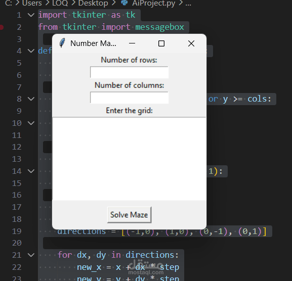The width and height of the screenshot is (292, 281).
Task: Open the Users breadcrumb segment
Action: (x=32, y=3)
